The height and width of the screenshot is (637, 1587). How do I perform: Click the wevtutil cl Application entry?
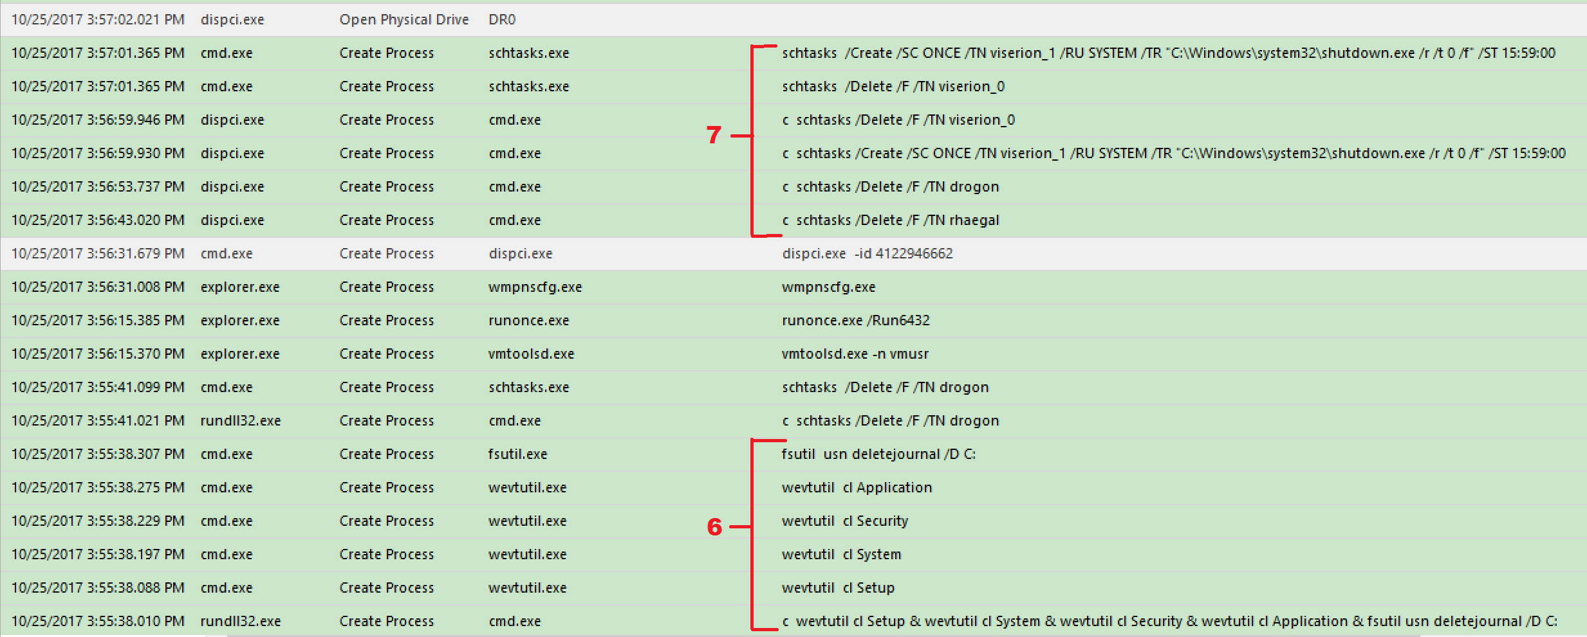[857, 487]
